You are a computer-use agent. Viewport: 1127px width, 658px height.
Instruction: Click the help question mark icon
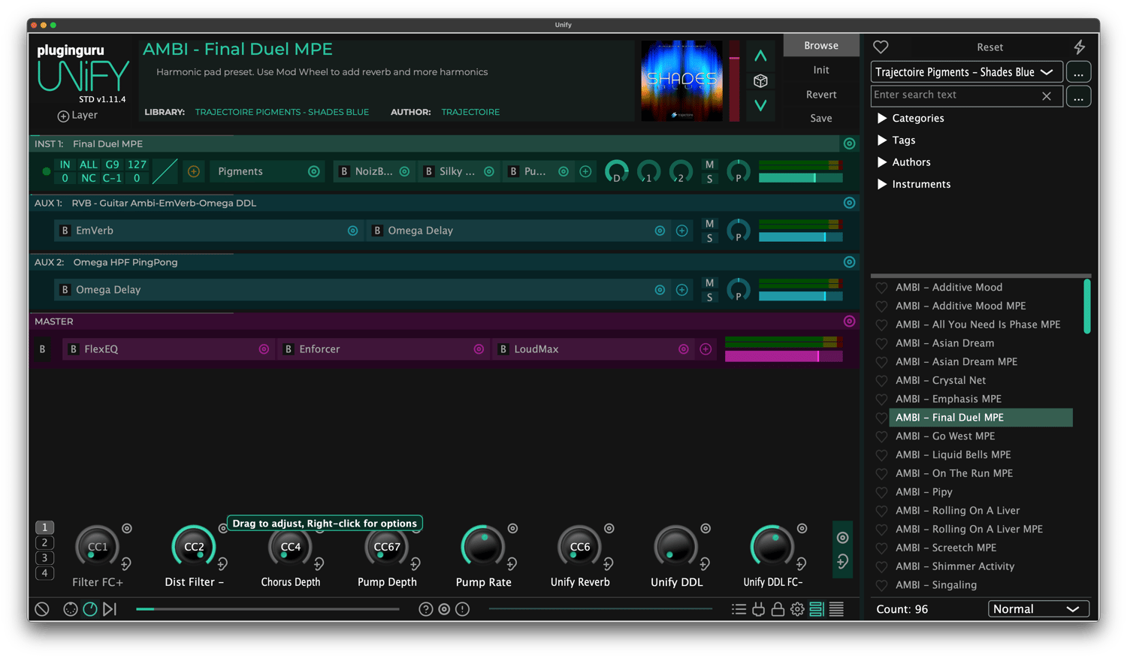coord(425,609)
